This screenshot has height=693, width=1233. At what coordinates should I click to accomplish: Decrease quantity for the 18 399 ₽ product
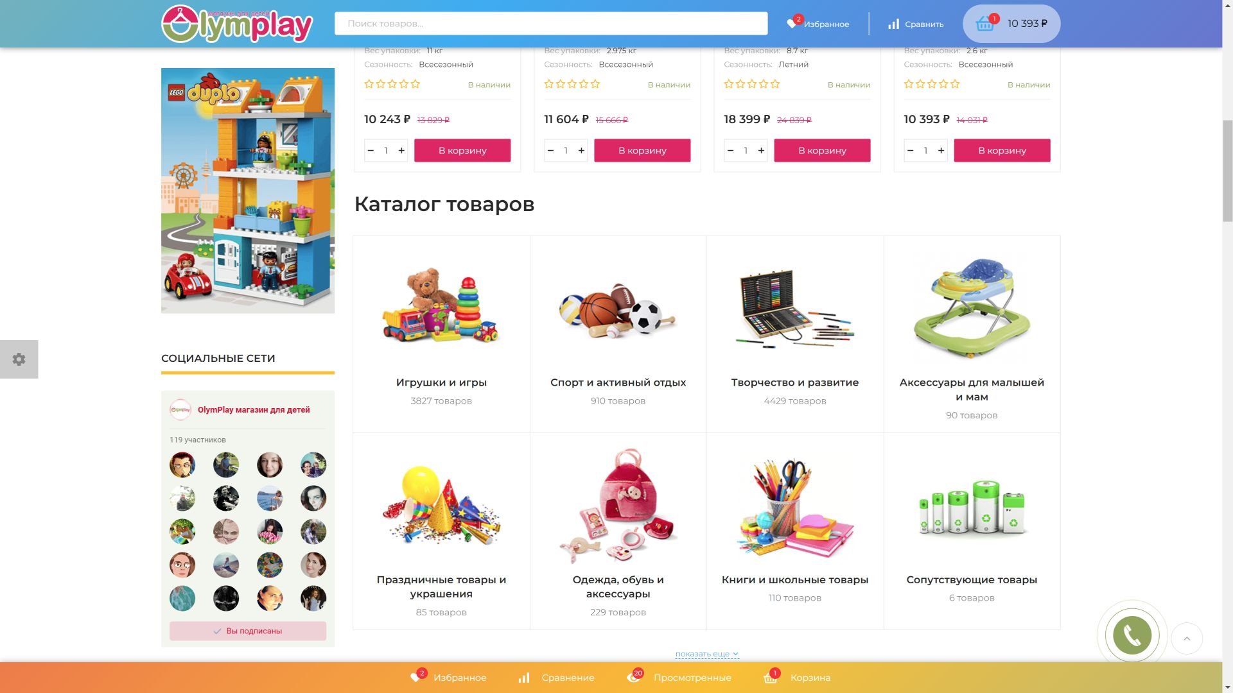pos(730,150)
